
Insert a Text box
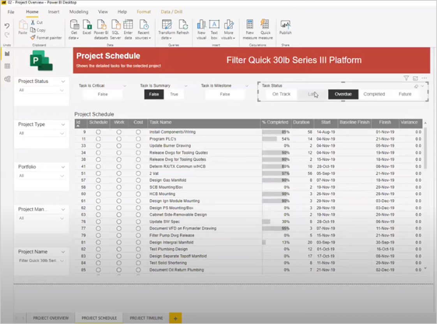click(214, 27)
